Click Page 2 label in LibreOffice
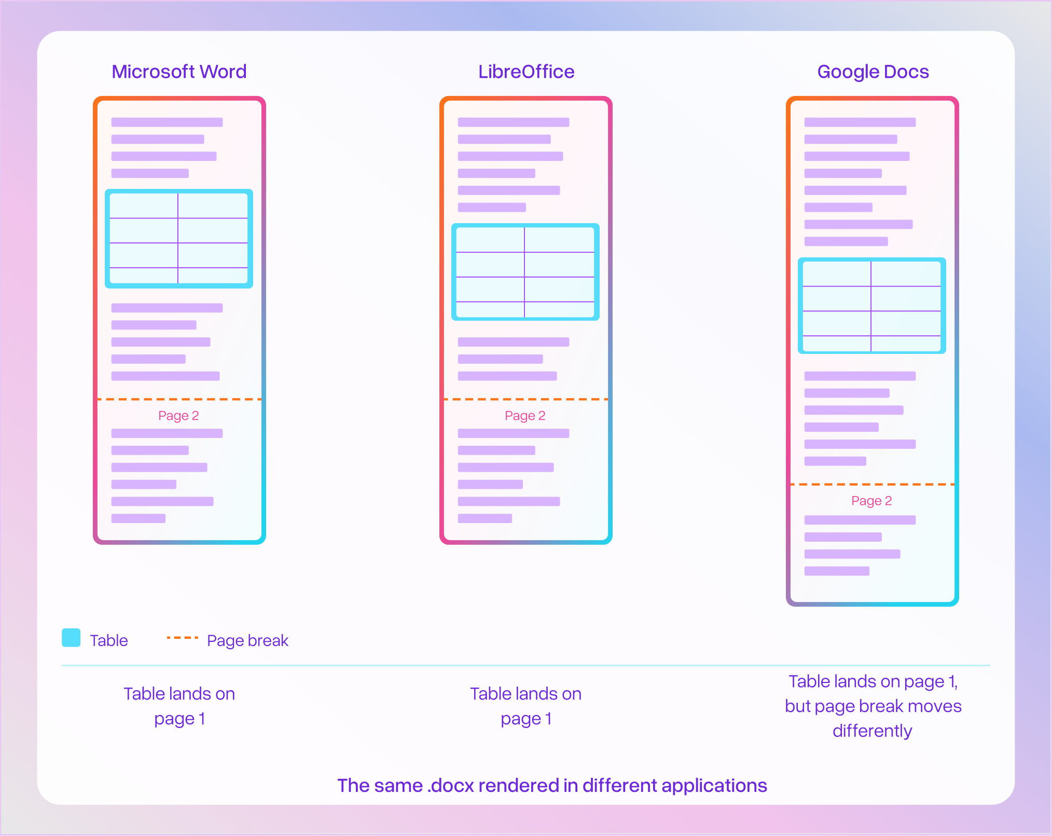 [x=525, y=416]
